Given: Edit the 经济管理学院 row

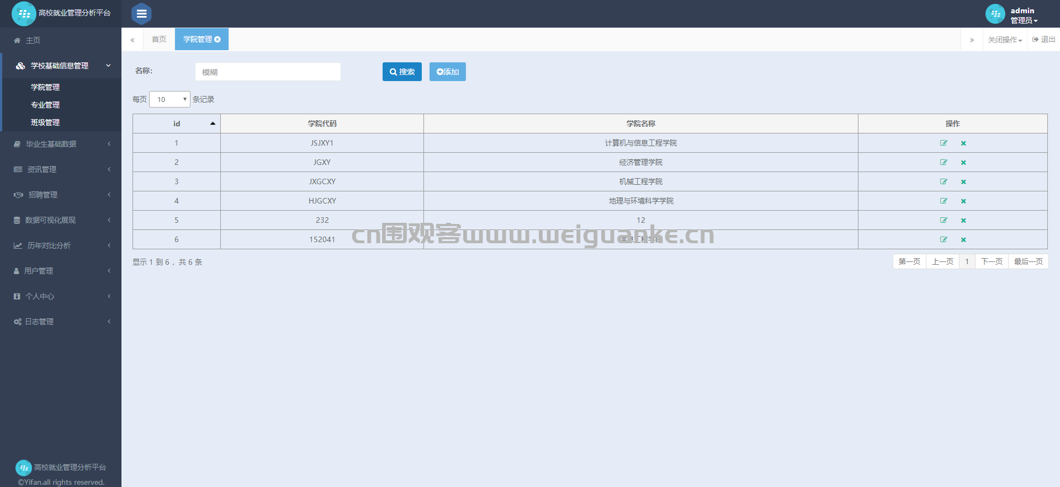Looking at the screenshot, I should point(944,162).
